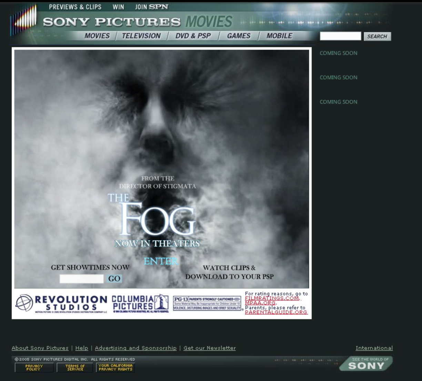422x381 pixels.
Task: Click From the Director of Stigmata text
Action: (x=158, y=182)
